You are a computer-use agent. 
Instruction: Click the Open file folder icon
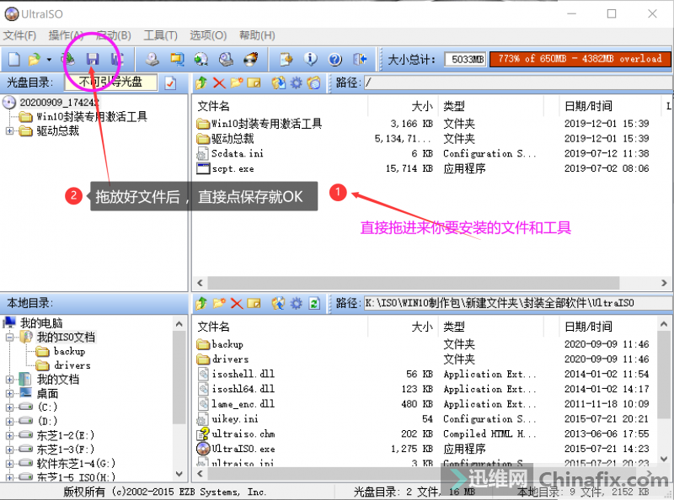coord(34,59)
